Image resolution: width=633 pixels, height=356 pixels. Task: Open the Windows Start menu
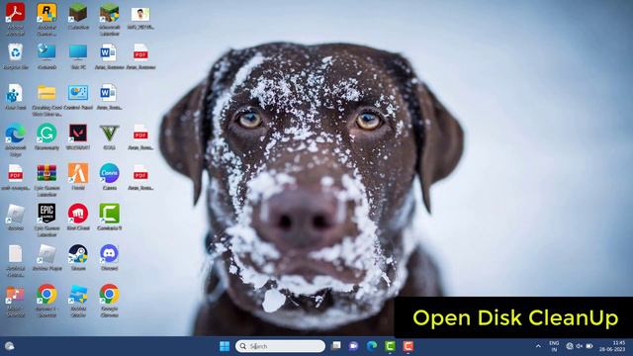[x=225, y=346]
